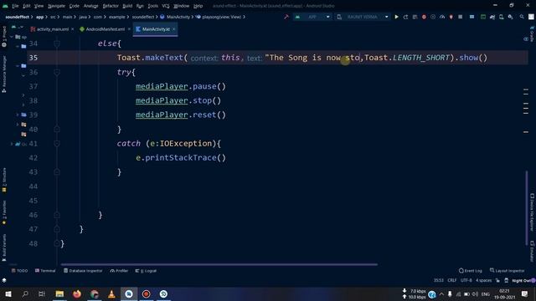Screen dimensions: 536x301
Task: Open the notification center icon
Action: coord(525,293)
